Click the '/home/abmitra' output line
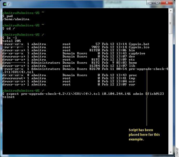Screen dimensions: 179x157 pyautogui.click(x=16, y=19)
